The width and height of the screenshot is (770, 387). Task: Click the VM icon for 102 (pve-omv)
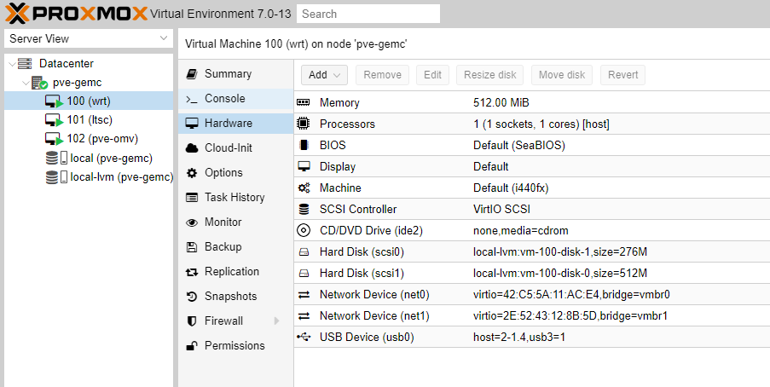click(54, 139)
